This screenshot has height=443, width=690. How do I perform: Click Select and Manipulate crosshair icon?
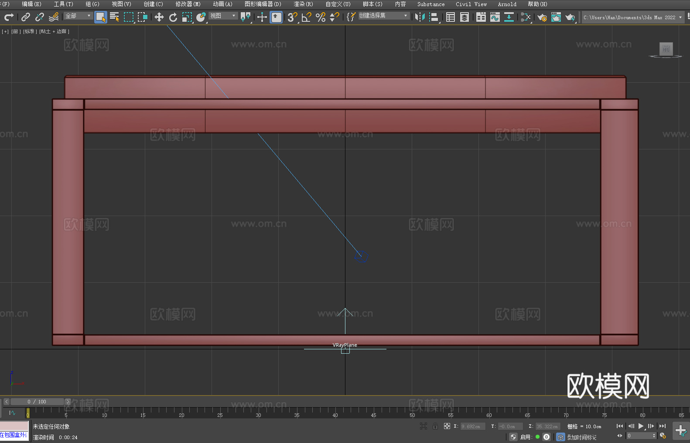pyautogui.click(x=262, y=17)
